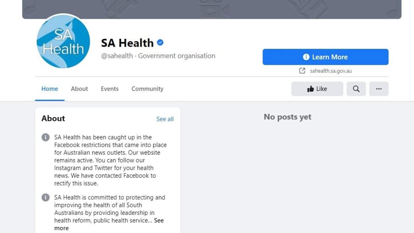Go to the Community tab
The width and height of the screenshot is (414, 233).
click(147, 89)
